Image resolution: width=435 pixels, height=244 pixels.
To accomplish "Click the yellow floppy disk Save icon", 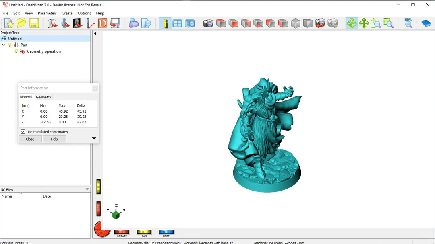I will point(34,23).
